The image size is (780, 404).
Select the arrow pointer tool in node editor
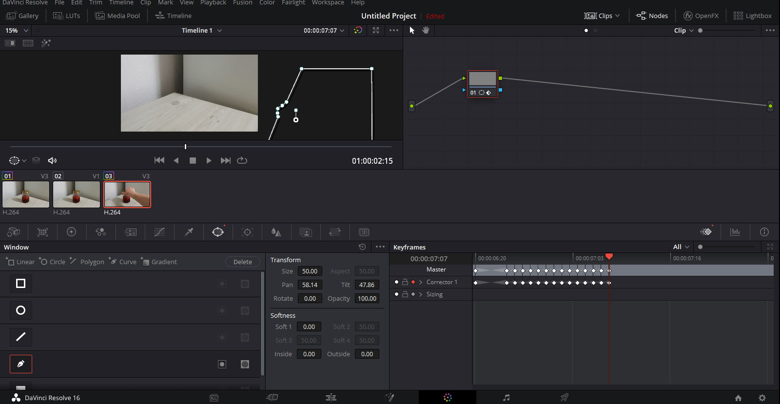[x=412, y=30]
